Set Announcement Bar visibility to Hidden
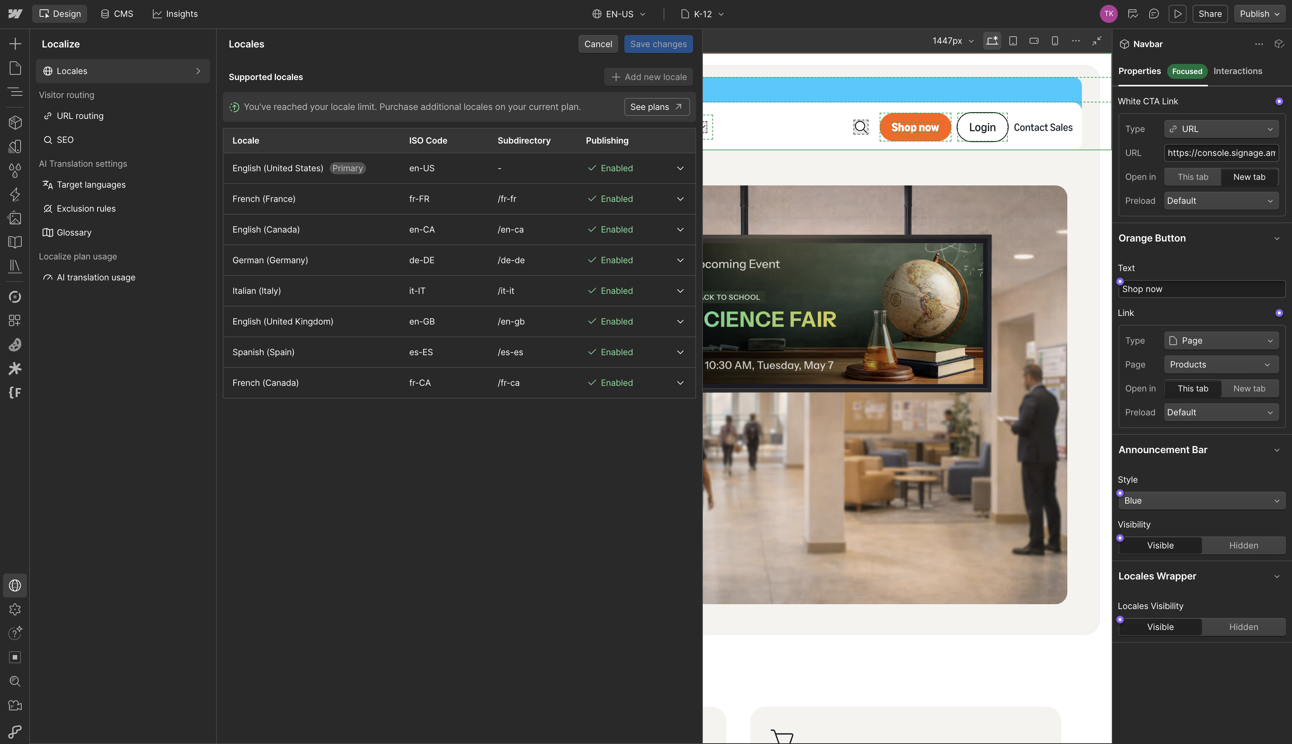Image resolution: width=1292 pixels, height=744 pixels. tap(1243, 545)
